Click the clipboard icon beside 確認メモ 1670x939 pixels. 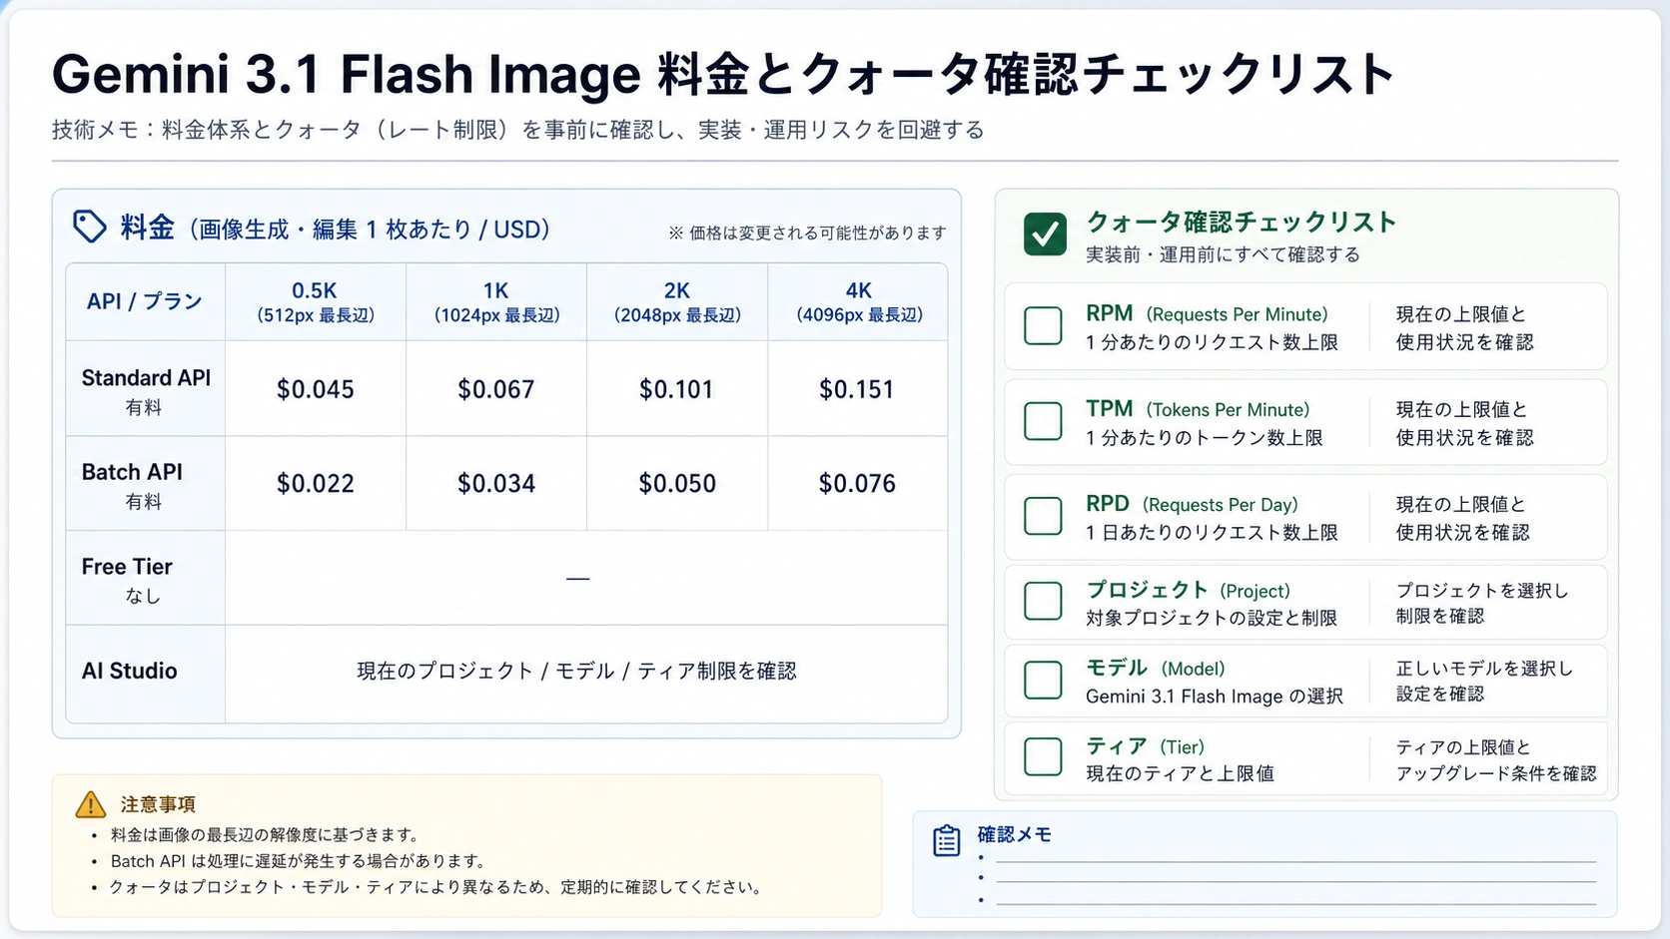947,840
